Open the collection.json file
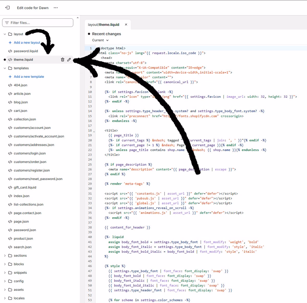The image size is (307, 303). [25, 119]
